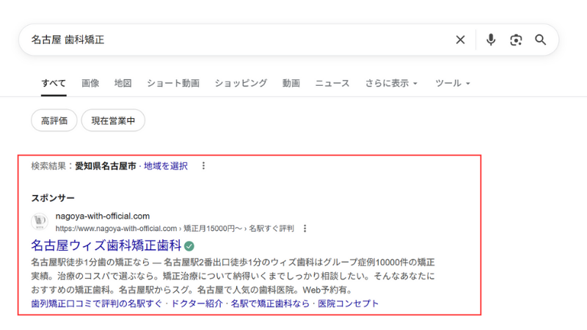The height and width of the screenshot is (330, 587).
Task: Click the nagoya-with-official.com site favicon
Action: [x=40, y=221]
